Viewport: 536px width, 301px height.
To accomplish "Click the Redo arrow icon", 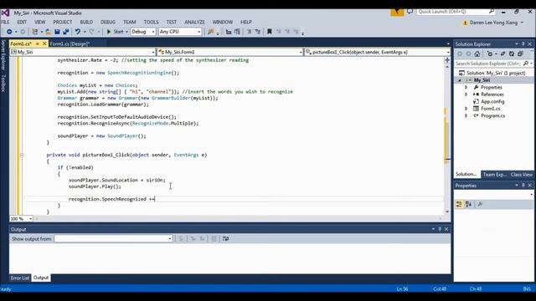I will tap(91, 32).
